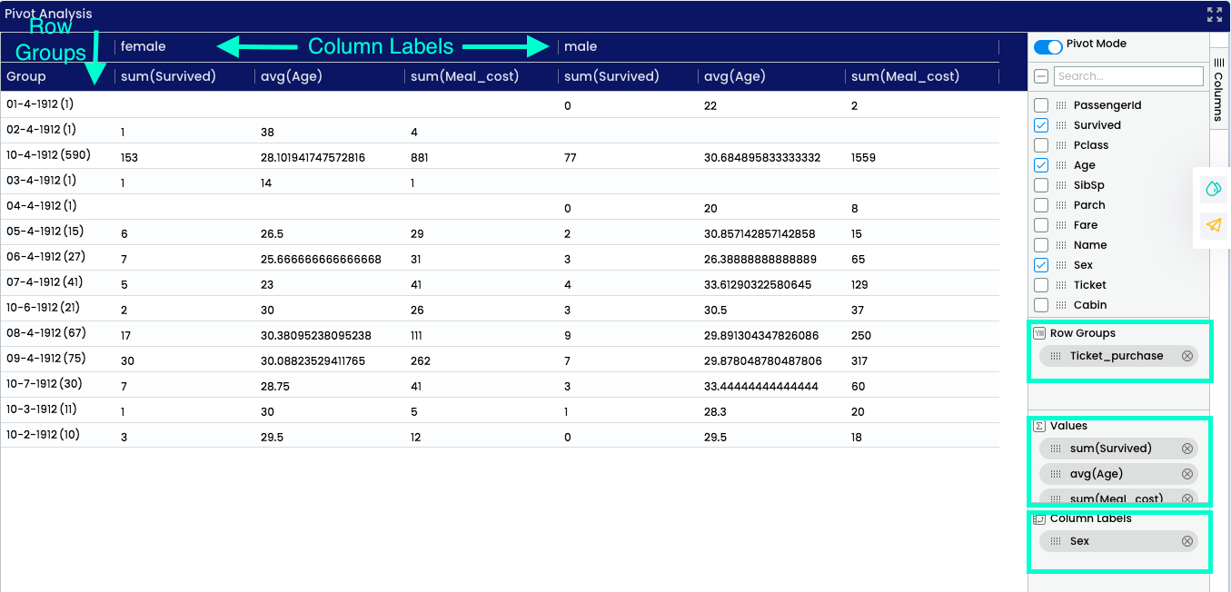Click the female column group header

(x=144, y=46)
